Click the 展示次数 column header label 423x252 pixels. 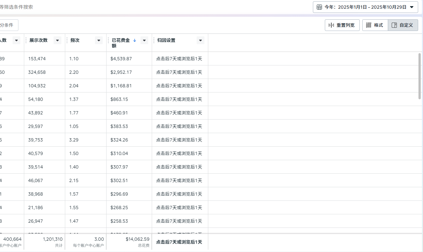point(38,40)
